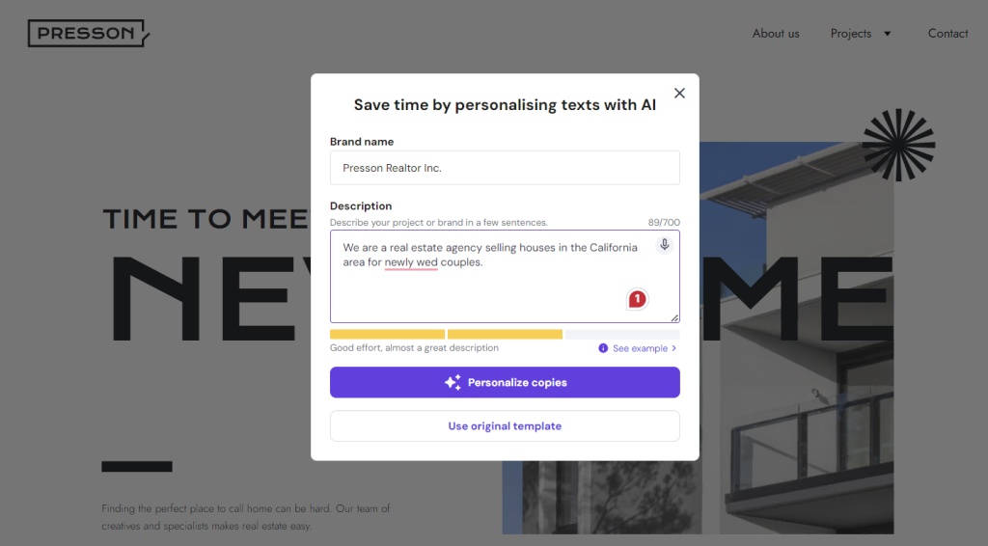
Task: Click the microphone voice input icon
Action: click(x=664, y=245)
